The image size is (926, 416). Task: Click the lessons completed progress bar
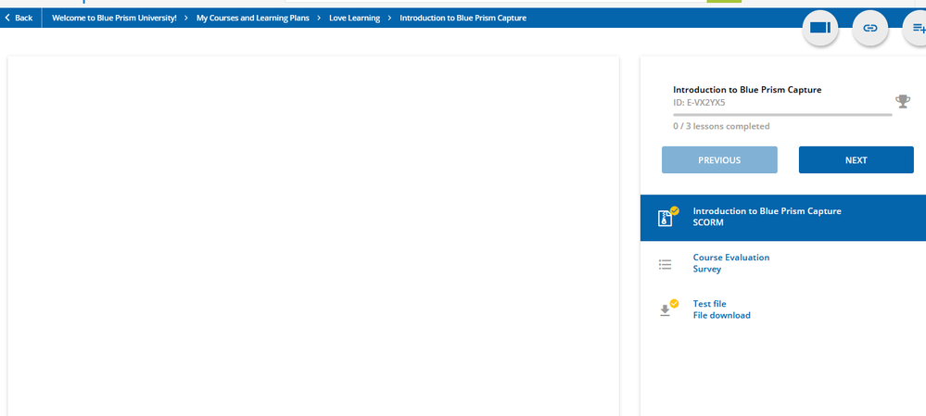(782, 115)
